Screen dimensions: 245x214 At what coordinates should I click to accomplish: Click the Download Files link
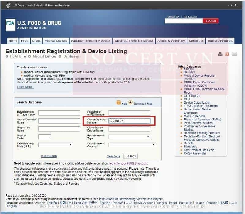(x=143, y=104)
